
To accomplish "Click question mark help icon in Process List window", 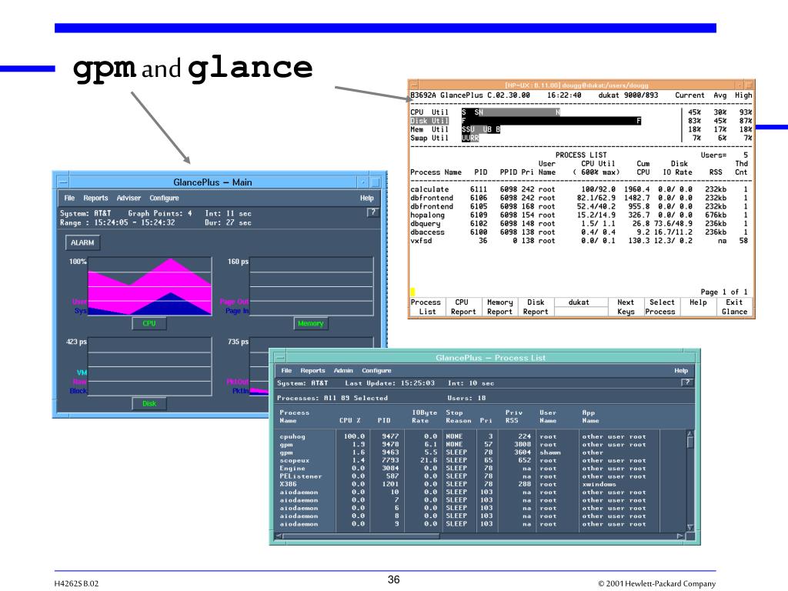I will (x=686, y=382).
